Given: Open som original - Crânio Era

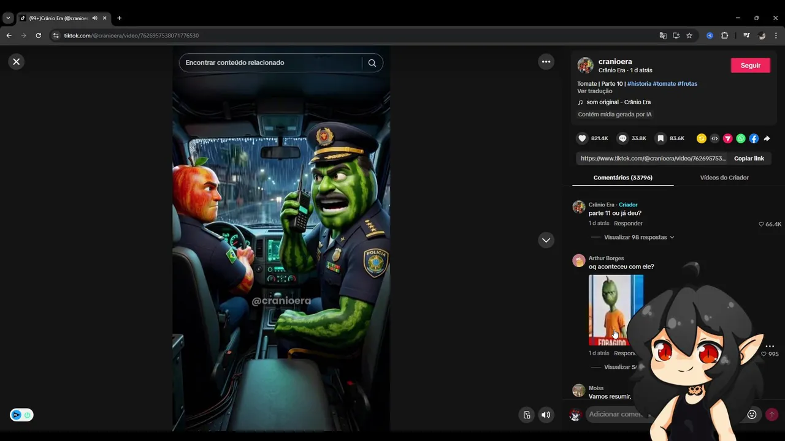Looking at the screenshot, I should 618,102.
